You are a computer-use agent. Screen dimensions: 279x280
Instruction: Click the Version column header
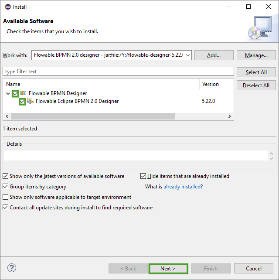tap(210, 84)
